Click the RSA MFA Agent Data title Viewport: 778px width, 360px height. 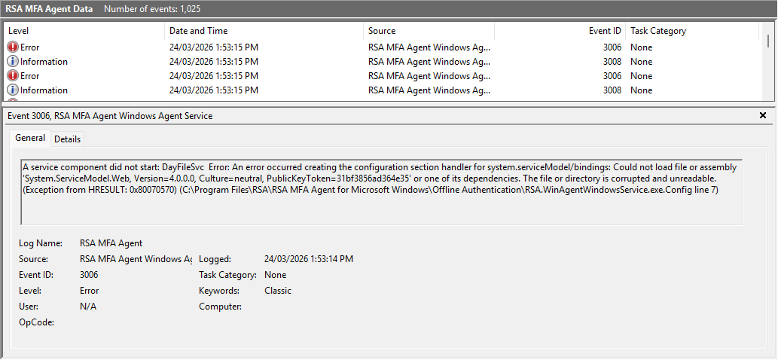49,9
